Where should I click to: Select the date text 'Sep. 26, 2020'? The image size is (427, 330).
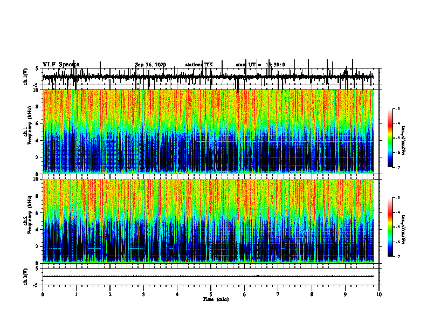[150, 65]
